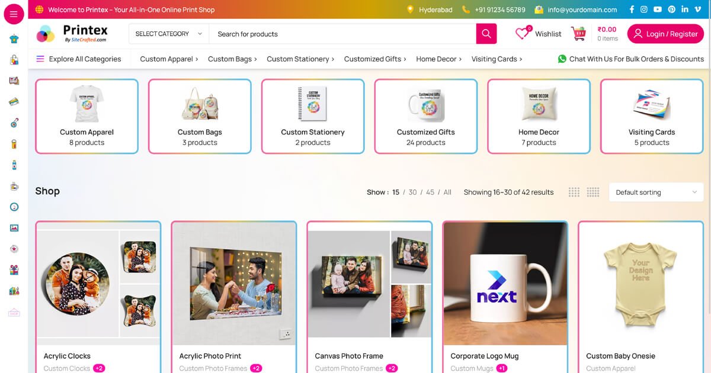Open the YouTube social icon
The width and height of the screenshot is (711, 373).
coord(658,9)
